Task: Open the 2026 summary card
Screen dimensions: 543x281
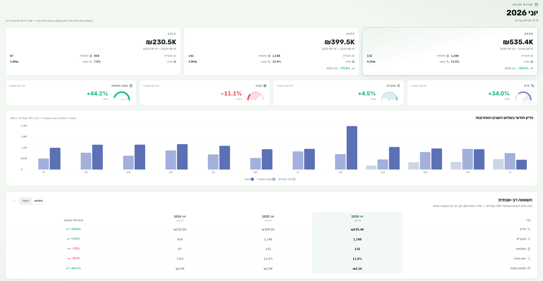Action: 450,51
